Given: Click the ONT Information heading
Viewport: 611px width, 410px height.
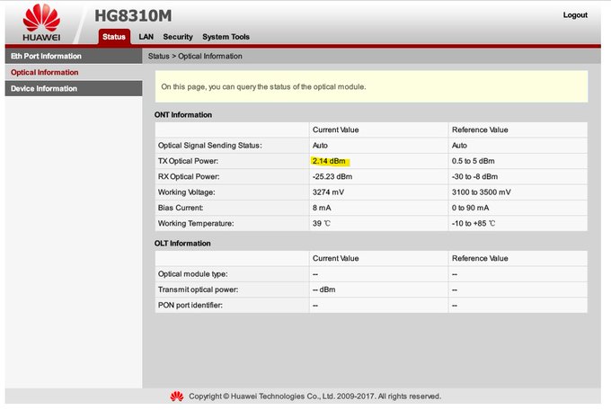Looking at the screenshot, I should click(x=183, y=115).
